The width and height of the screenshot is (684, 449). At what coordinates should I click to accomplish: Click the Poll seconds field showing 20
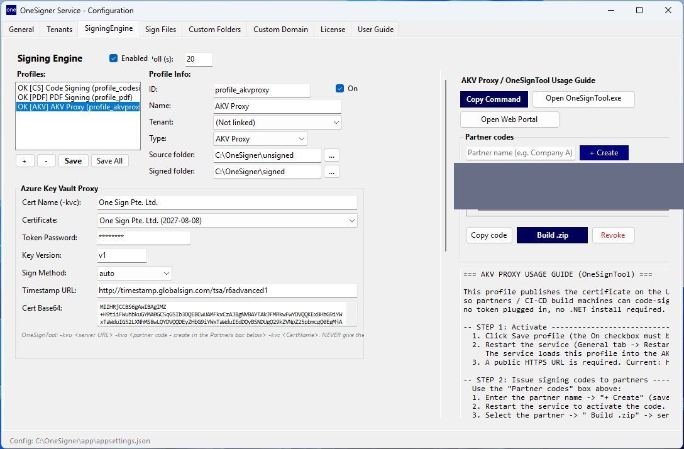tap(199, 59)
